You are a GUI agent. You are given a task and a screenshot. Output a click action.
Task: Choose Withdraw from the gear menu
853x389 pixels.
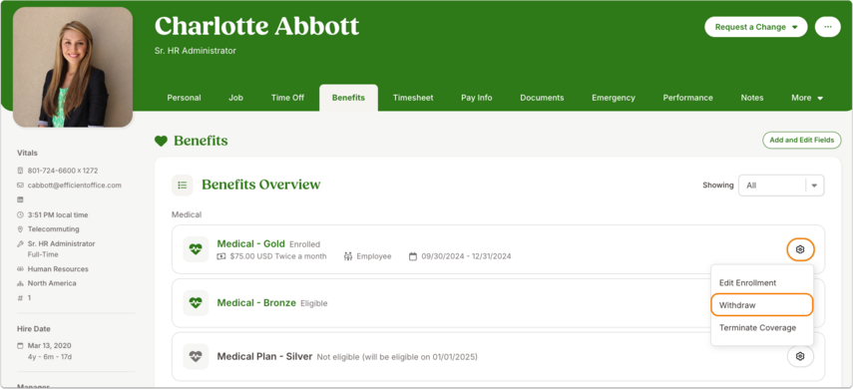tap(761, 305)
